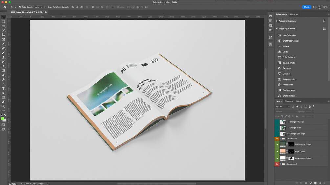The height and width of the screenshot is (185, 330).
Task: Select the Eraser tool
Action: coord(3,66)
